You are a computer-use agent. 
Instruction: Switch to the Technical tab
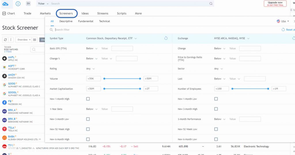104,21
